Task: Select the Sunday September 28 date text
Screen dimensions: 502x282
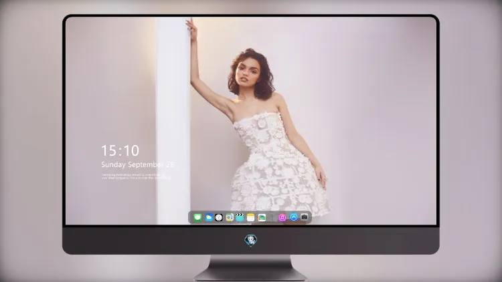Action: pos(138,164)
